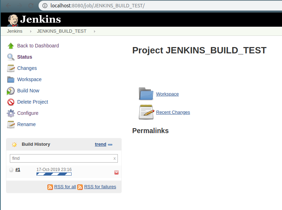
Task: Expand the breadcrumb arrow after Jenkins
Action: point(31,31)
